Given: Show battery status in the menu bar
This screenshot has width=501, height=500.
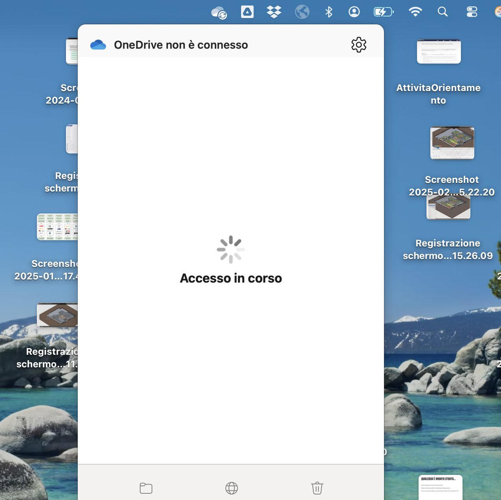Looking at the screenshot, I should coord(383,12).
